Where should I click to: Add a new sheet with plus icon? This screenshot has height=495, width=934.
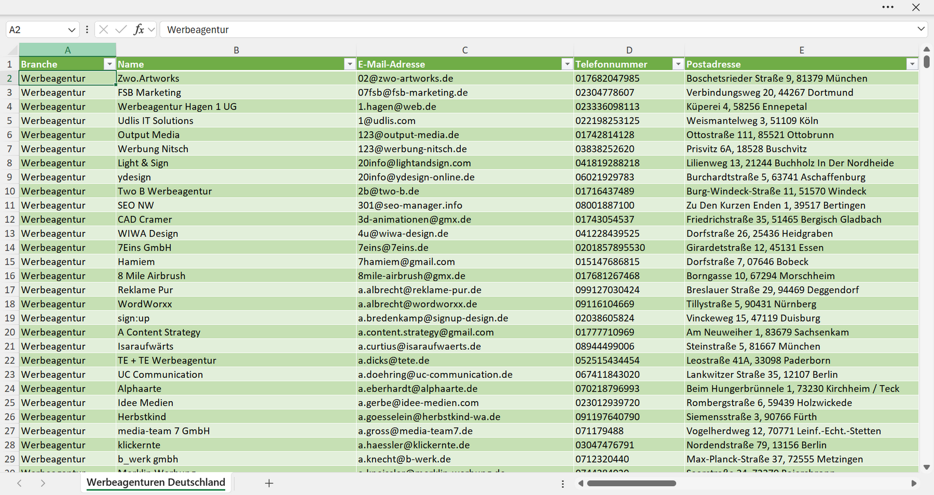269,483
